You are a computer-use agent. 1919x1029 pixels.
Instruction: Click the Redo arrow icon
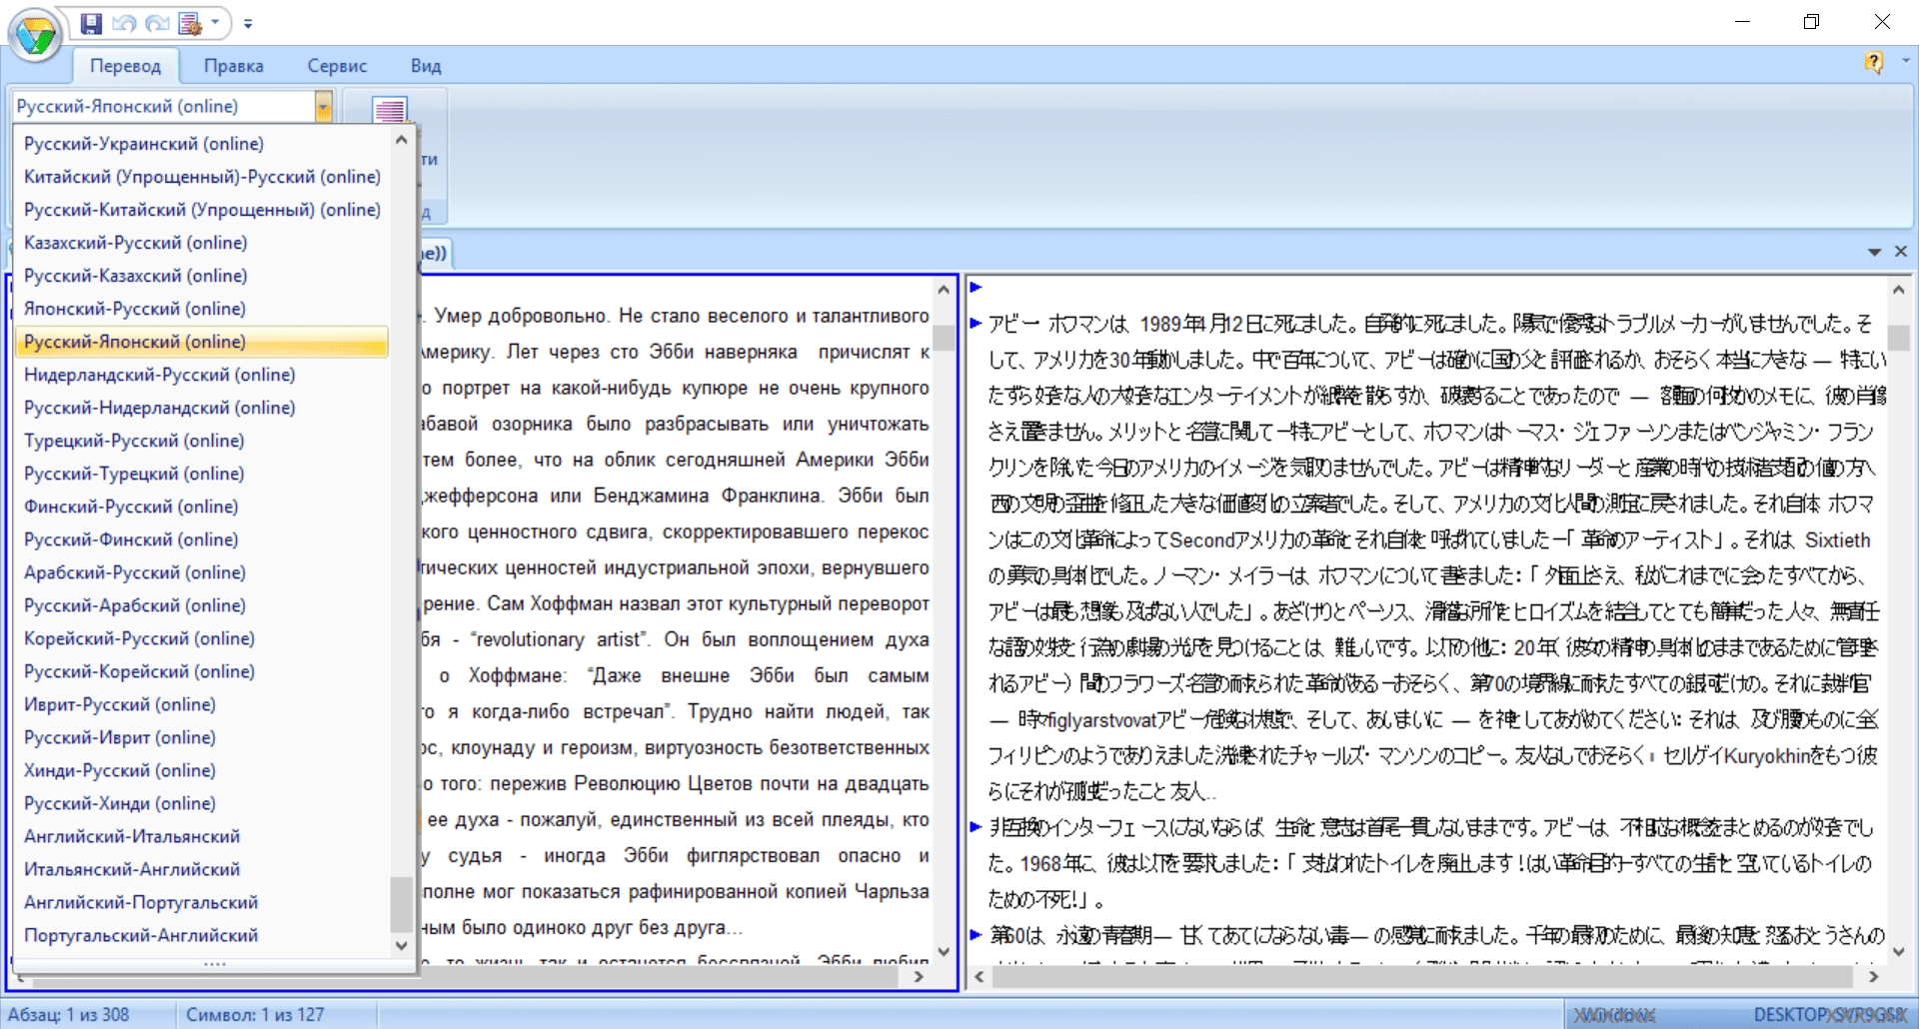pos(157,23)
